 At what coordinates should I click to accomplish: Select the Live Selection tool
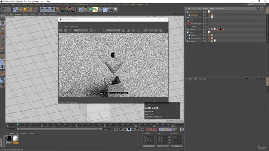click(15, 9)
